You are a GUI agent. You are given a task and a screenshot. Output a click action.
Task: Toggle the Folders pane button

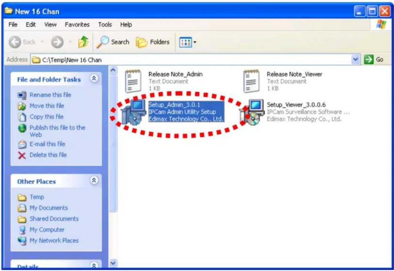[153, 42]
